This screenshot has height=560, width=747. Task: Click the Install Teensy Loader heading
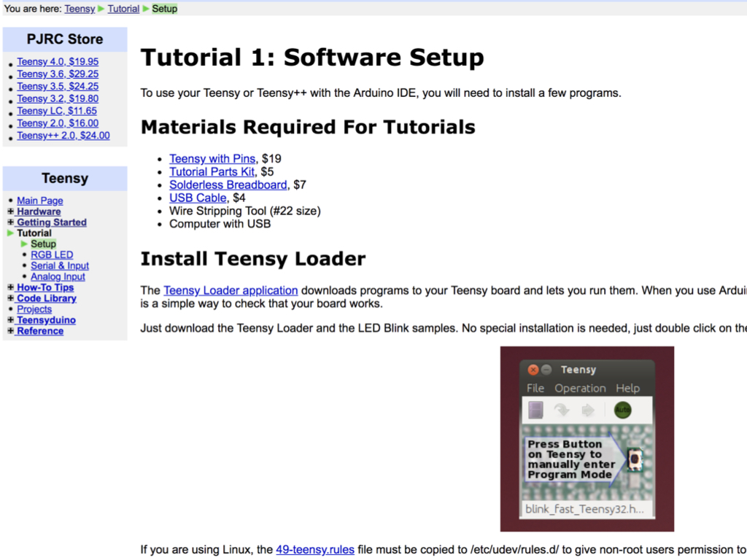coord(253,259)
